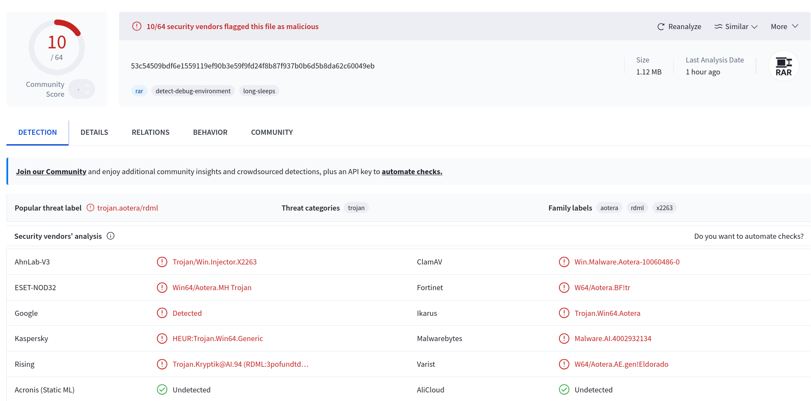
Task: Click the malicious warning icon in header banner
Action: pyautogui.click(x=137, y=26)
